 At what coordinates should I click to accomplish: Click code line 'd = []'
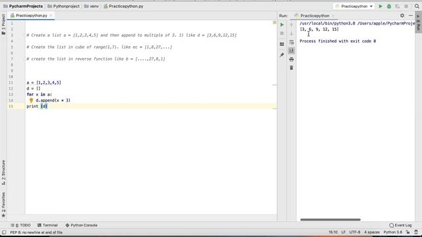tap(34, 88)
